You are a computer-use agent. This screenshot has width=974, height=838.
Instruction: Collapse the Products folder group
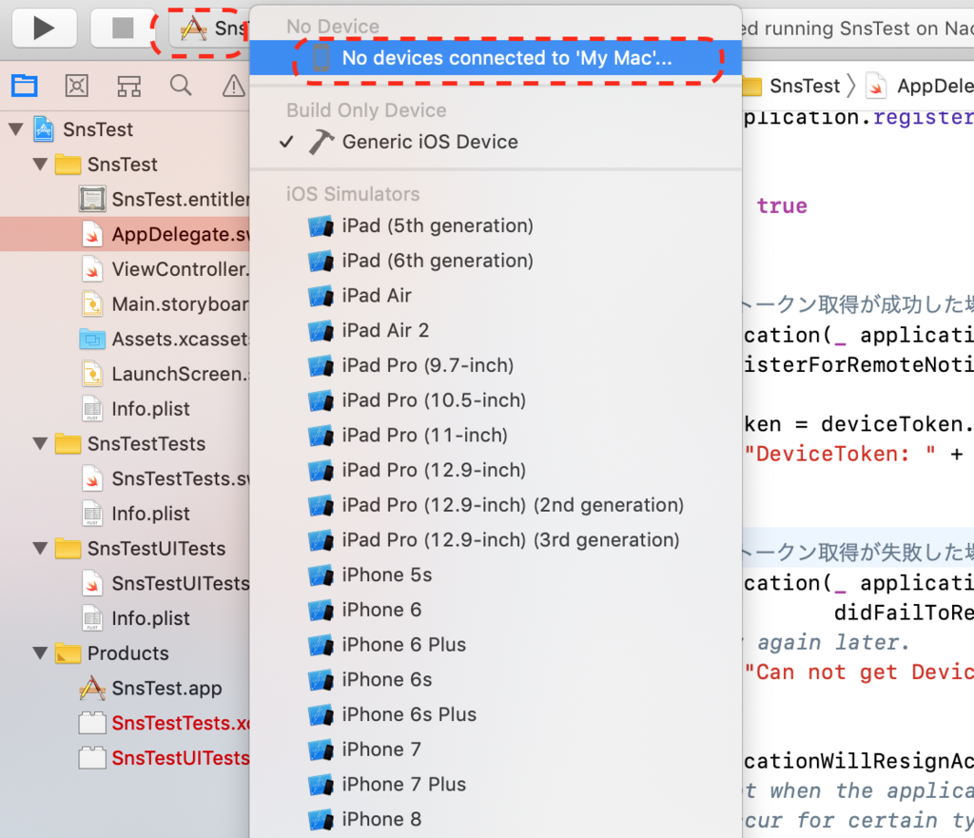40,653
